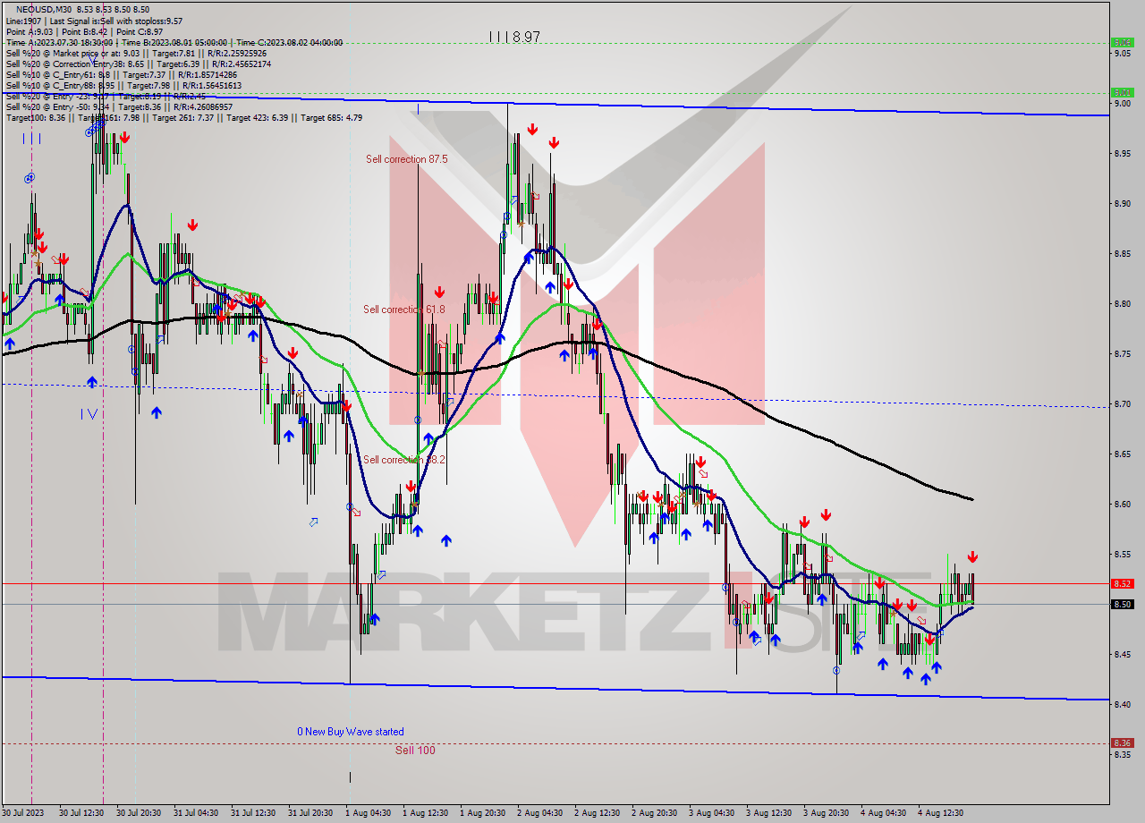Click the 'I I I 8.97' wave label
Image resolution: width=1145 pixels, height=823 pixels.
(514, 37)
